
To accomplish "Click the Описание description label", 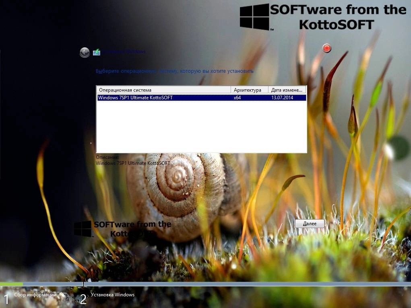I will tap(107, 157).
